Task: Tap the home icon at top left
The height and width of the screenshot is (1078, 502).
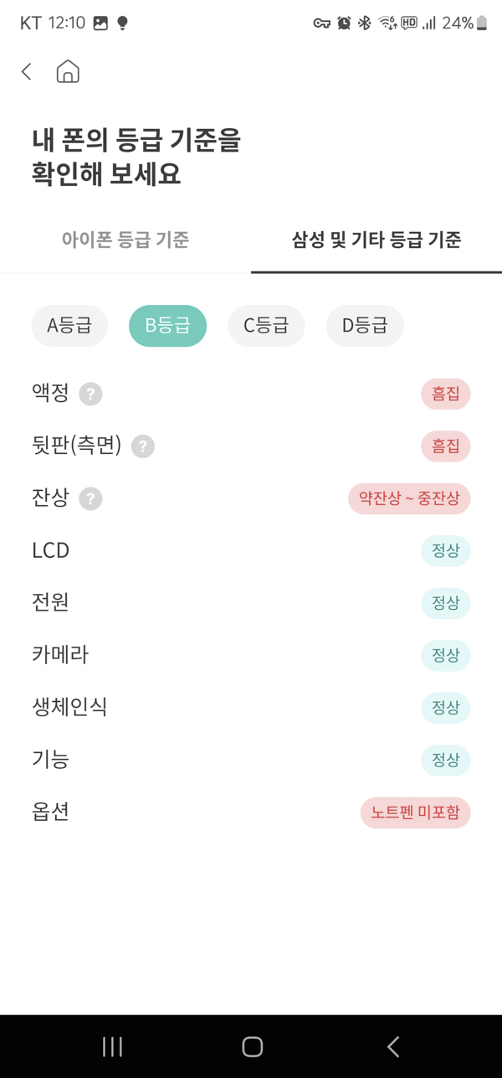Action: coord(67,71)
